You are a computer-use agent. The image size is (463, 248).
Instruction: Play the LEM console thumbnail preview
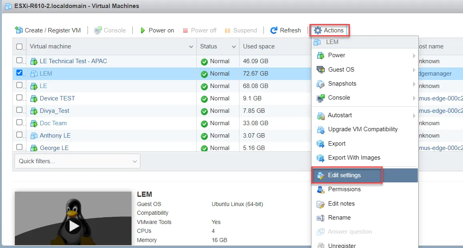click(73, 226)
